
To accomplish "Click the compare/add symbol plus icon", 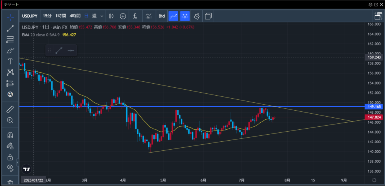I will coord(123,16).
